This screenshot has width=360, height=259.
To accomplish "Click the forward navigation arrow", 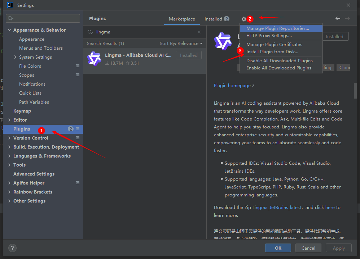I will 347,19.
